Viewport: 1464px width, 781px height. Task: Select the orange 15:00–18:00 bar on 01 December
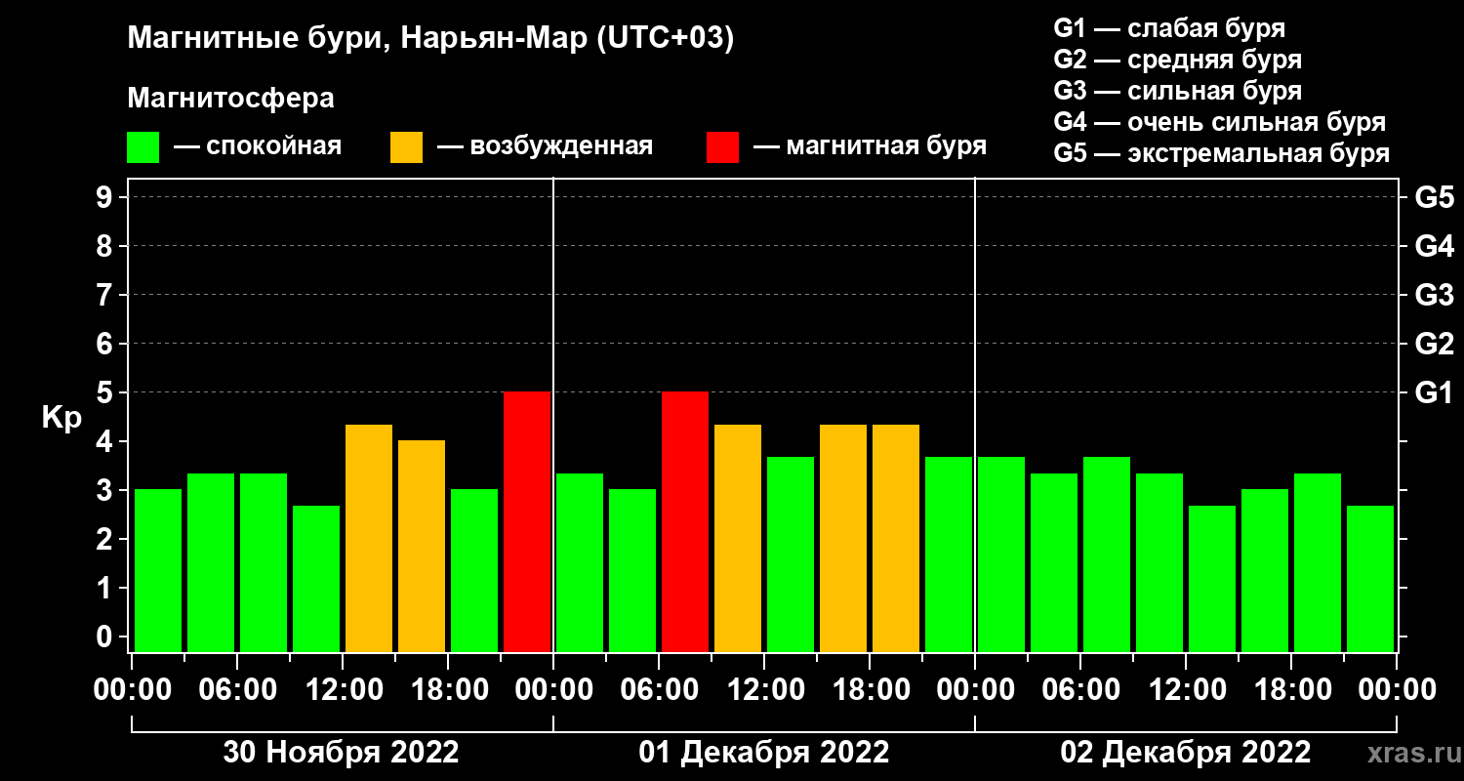(843, 538)
